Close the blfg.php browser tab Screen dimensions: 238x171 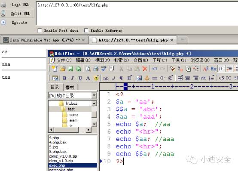click(172, 40)
